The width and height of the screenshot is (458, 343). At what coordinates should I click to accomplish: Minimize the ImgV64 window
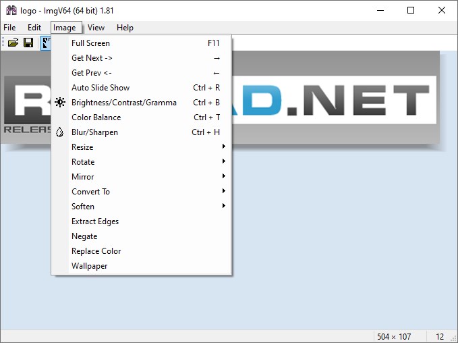380,11
